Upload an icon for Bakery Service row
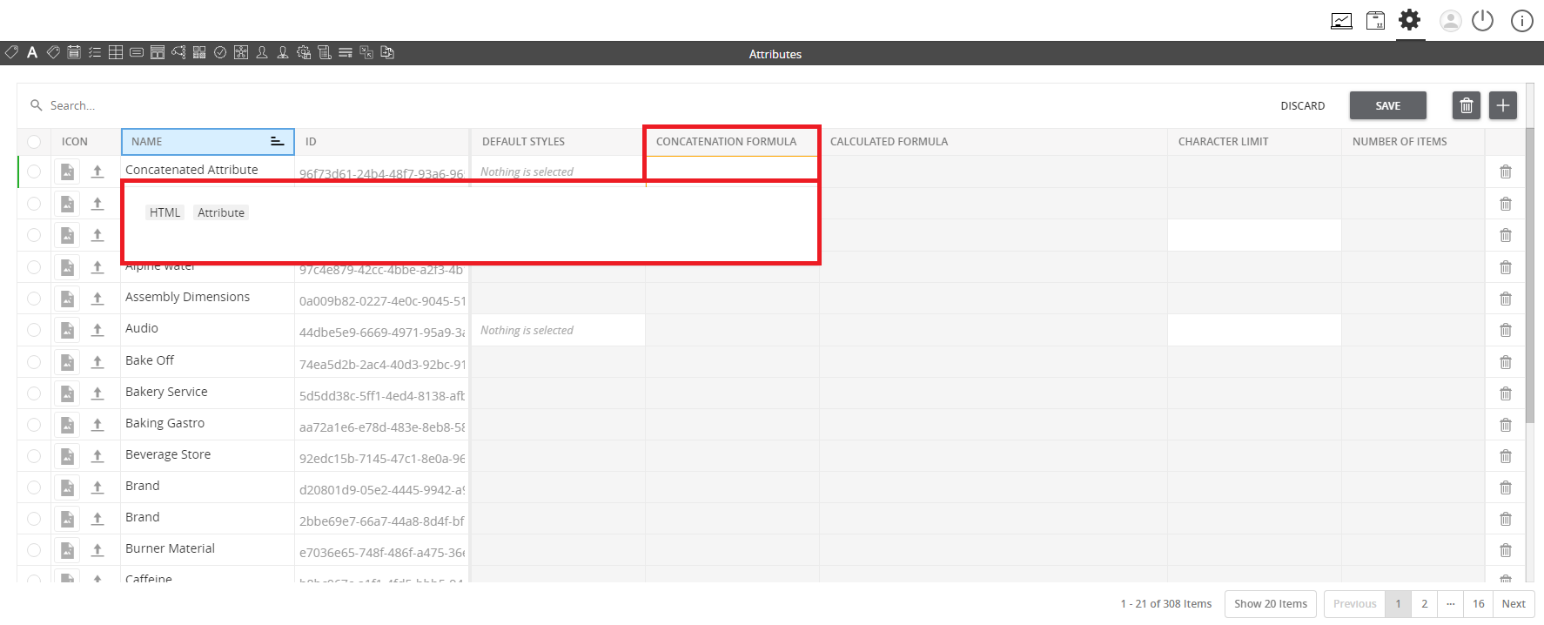This screenshot has width=1544, height=625. tap(97, 393)
